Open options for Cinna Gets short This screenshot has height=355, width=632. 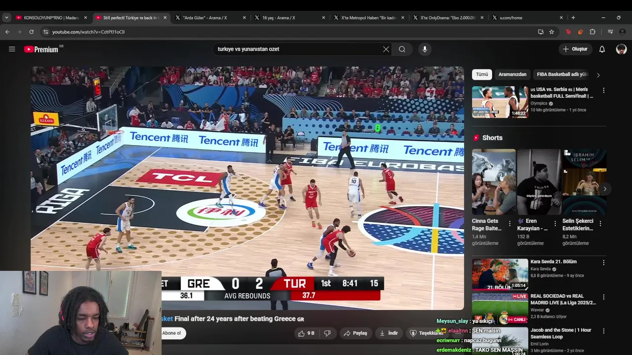point(510,224)
